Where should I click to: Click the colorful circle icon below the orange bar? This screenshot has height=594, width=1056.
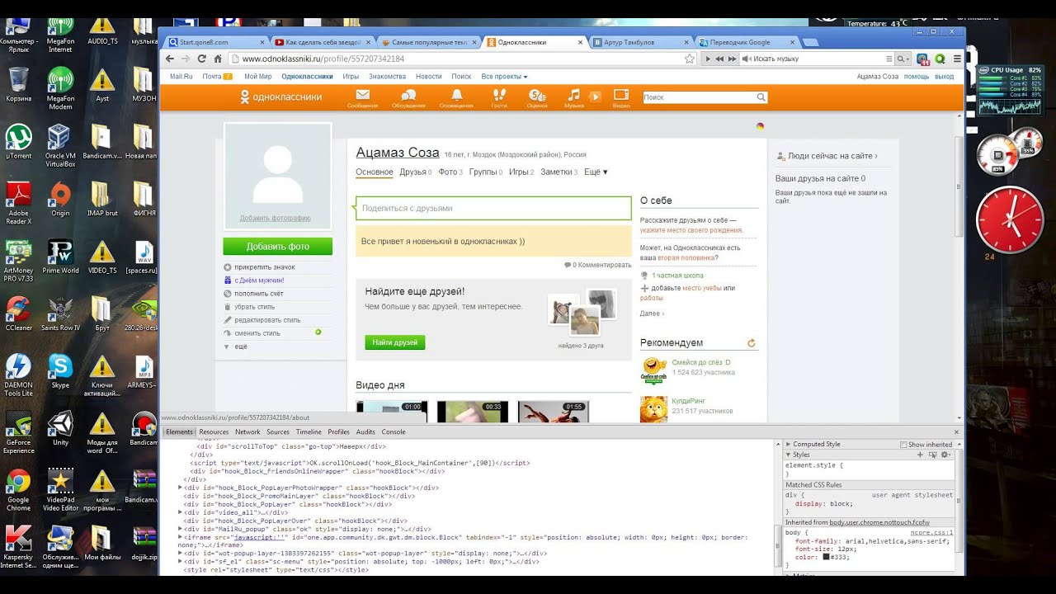click(760, 126)
